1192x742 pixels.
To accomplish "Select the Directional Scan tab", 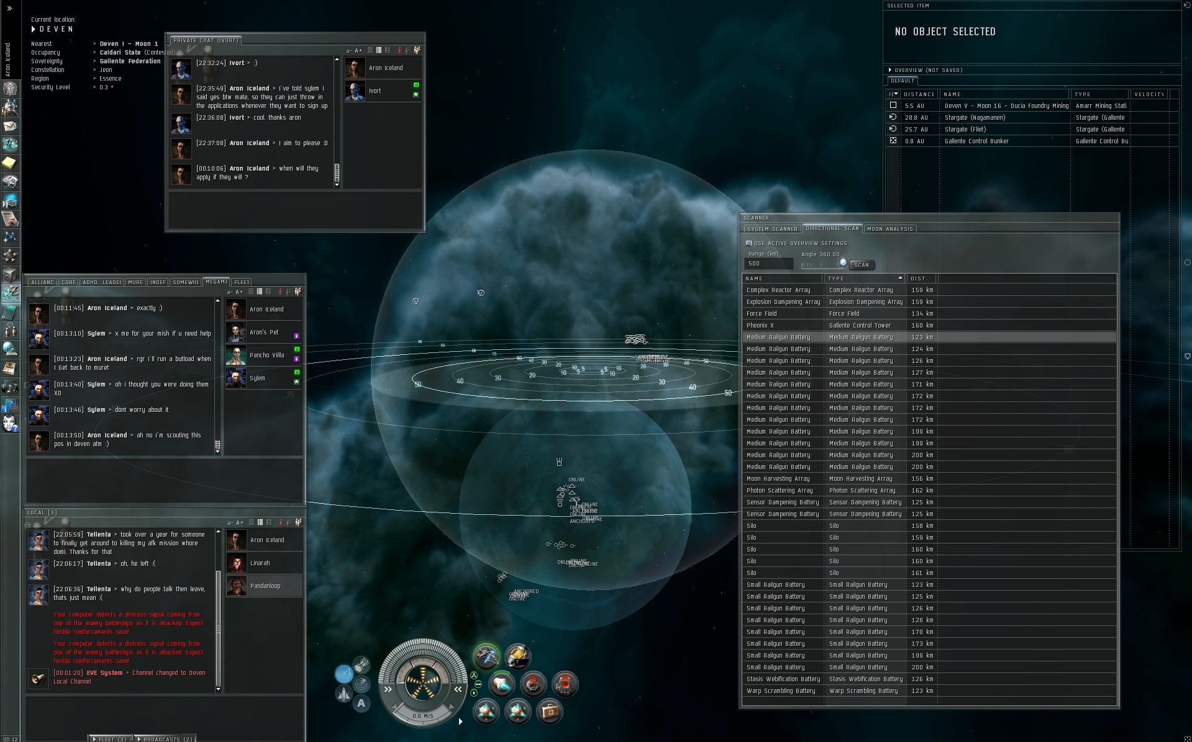I will 832,228.
